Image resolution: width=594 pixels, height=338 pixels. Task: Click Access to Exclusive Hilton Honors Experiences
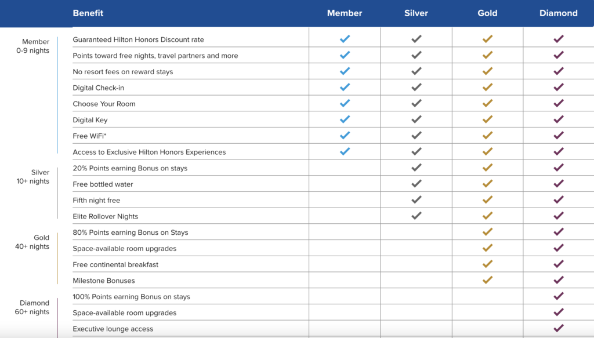[149, 152]
